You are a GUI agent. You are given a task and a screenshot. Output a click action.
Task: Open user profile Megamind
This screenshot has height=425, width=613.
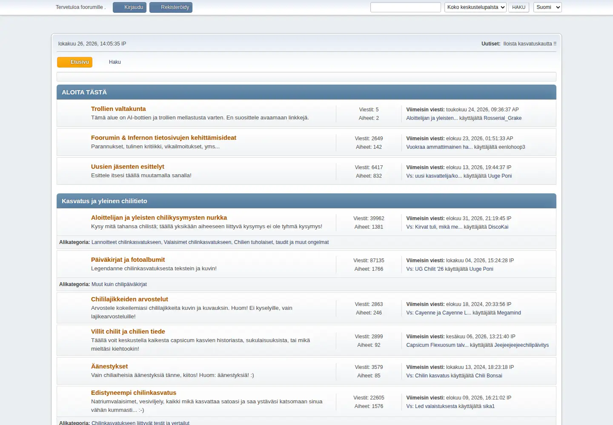point(509,313)
